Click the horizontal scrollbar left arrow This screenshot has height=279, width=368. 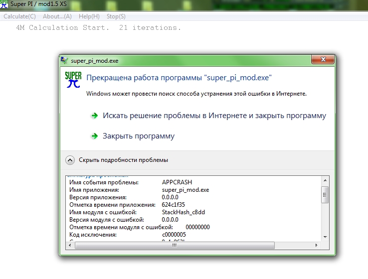pos(70,245)
